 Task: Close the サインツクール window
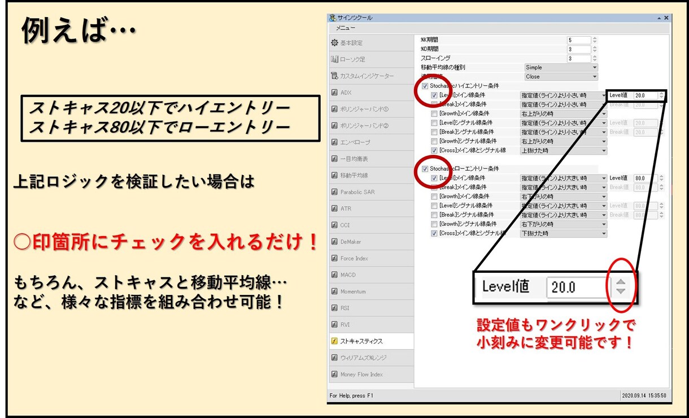[666, 18]
